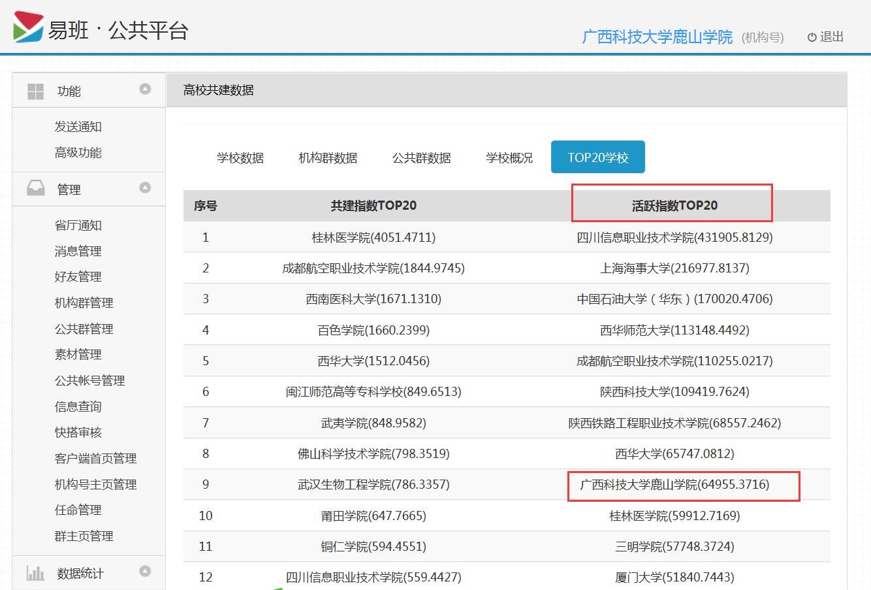This screenshot has width=871, height=590.
Task: Select cell 铜仁学院(594.4551)
Action: click(x=373, y=546)
